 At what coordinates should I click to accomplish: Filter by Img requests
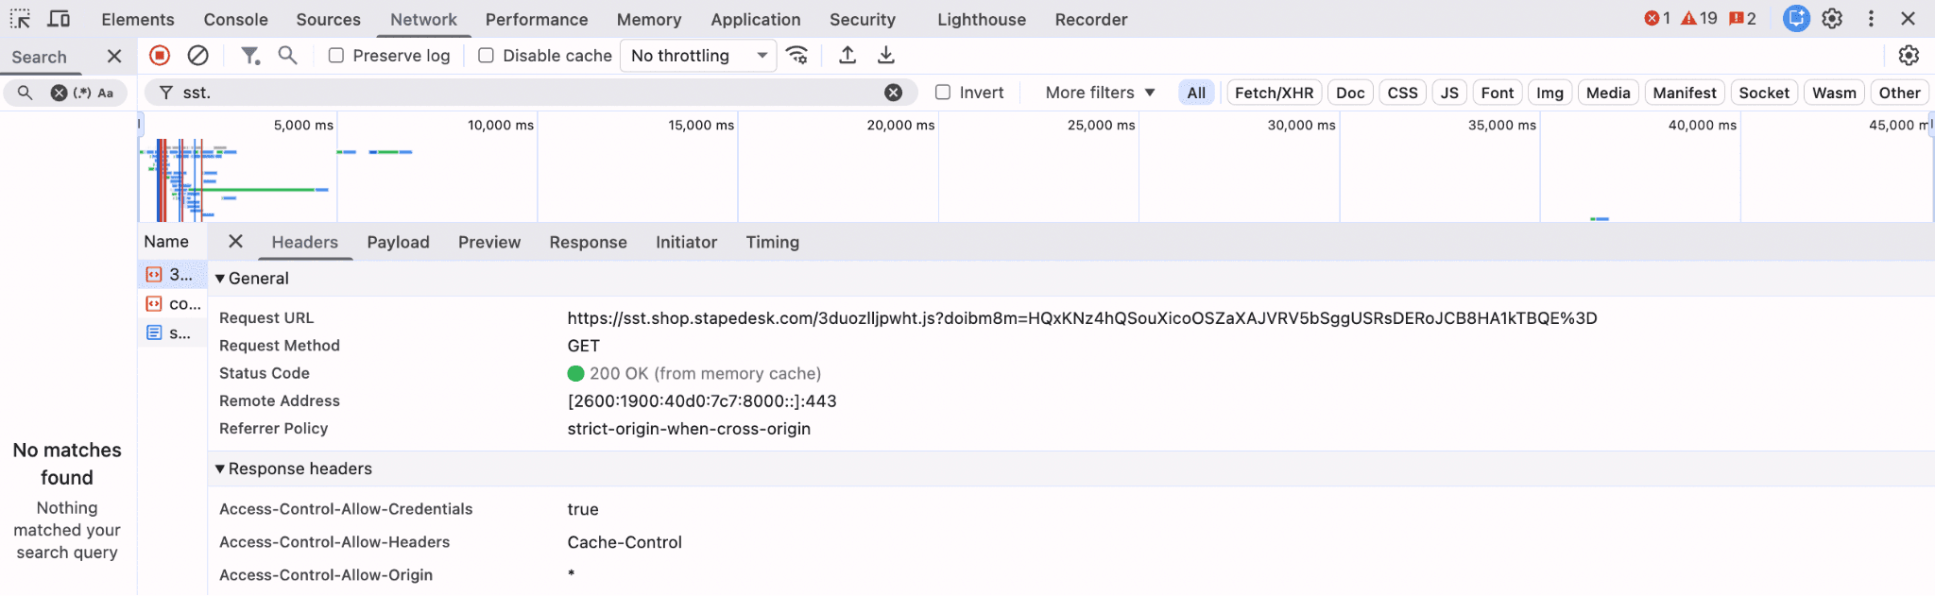click(x=1550, y=93)
